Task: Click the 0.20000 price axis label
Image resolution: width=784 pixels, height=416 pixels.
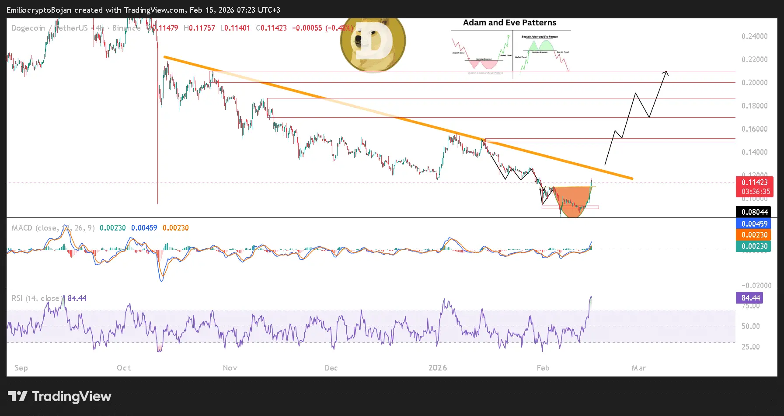Action: point(755,83)
